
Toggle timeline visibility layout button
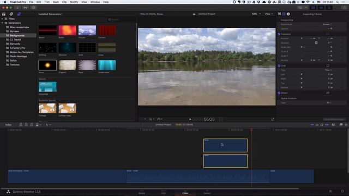tap(321, 8)
